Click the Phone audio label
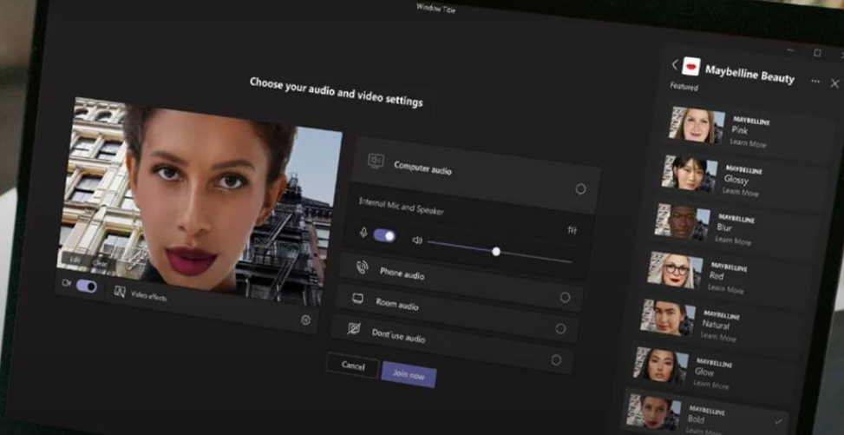 (402, 274)
